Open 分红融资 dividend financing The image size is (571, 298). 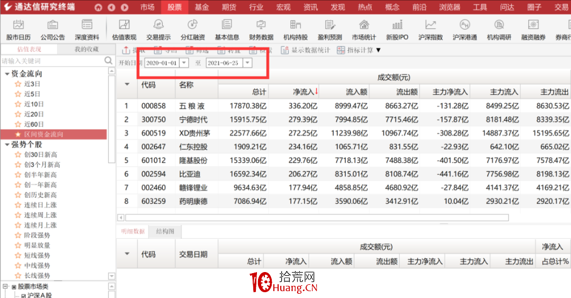[x=192, y=30]
